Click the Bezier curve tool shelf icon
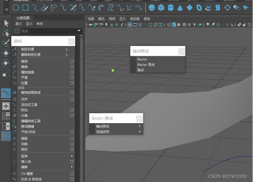 pyautogui.click(x=139, y=8)
